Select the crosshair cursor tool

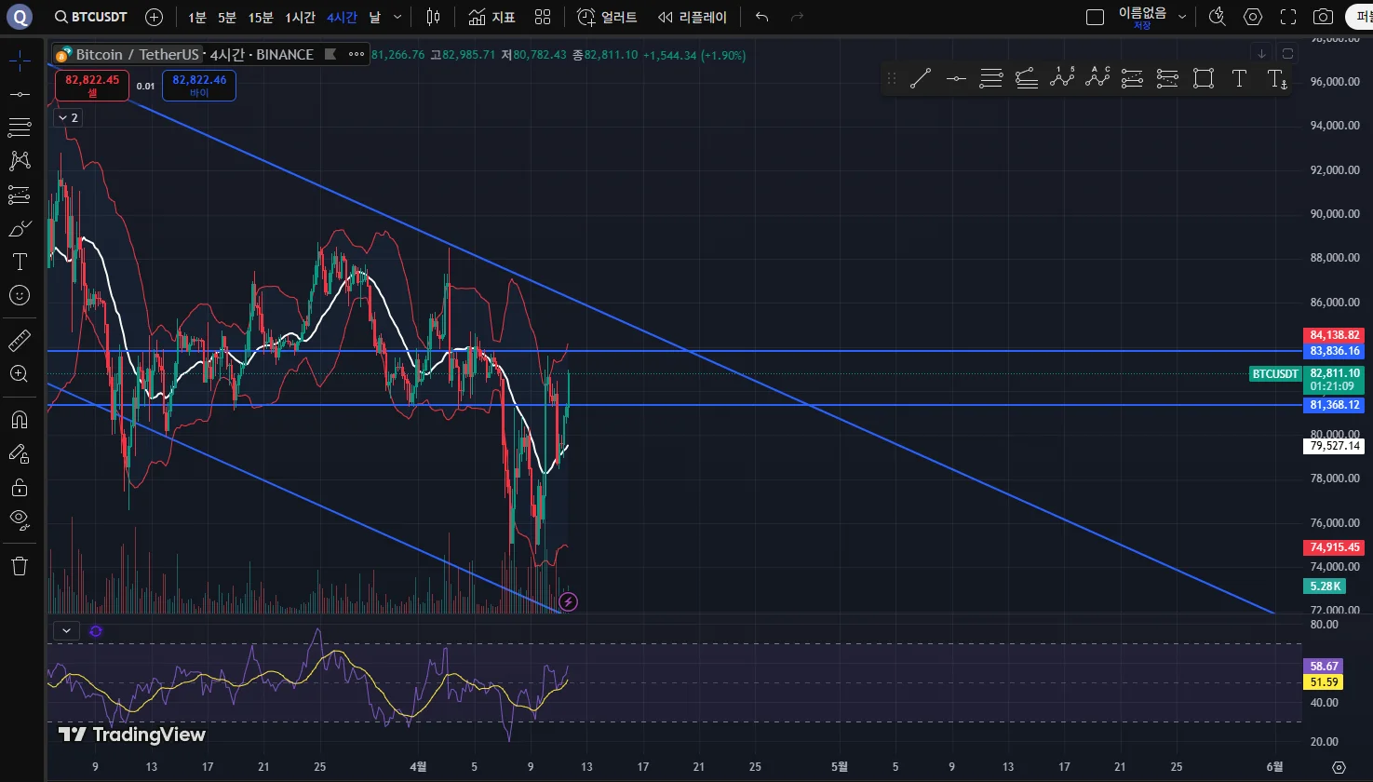[20, 61]
